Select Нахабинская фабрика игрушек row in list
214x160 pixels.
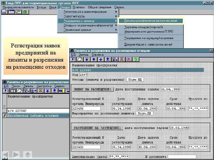coord(38,116)
